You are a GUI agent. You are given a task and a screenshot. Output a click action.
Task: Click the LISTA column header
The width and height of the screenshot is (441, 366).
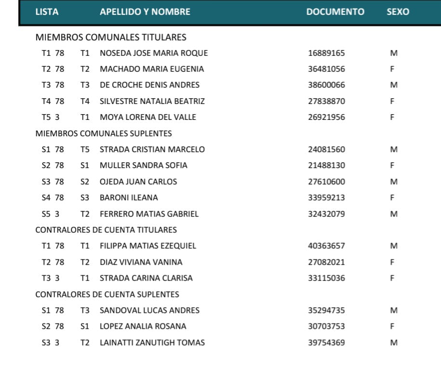(47, 12)
